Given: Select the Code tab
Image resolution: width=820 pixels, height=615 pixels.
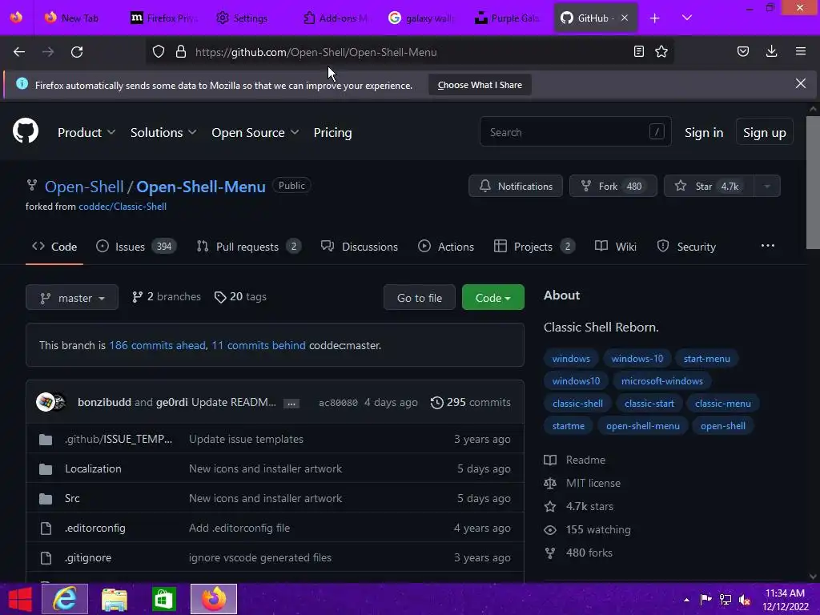Looking at the screenshot, I should 54,247.
